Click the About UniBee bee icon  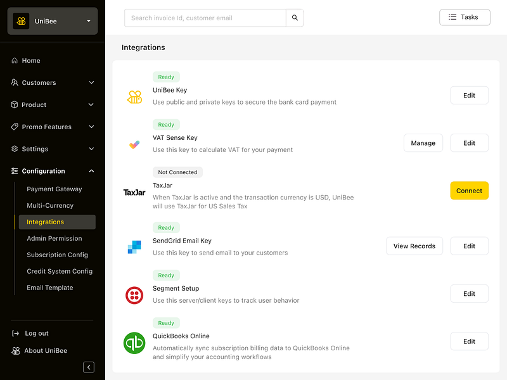pos(15,351)
